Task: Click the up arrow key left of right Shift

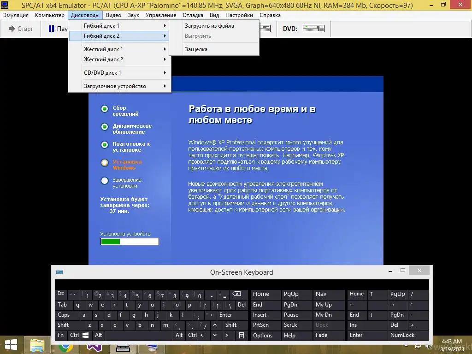Action: coord(215,325)
